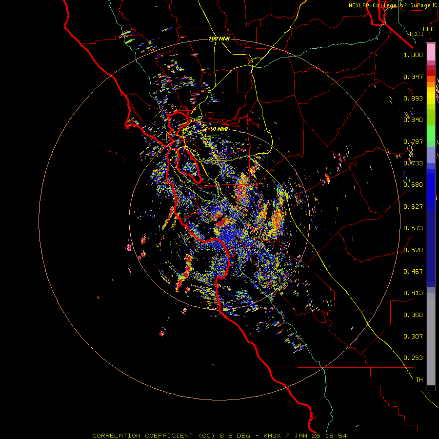This screenshot has width=439, height=439.
Task: Click the CORRELATION COEFFICIENT caption at bottom
Action: [x=219, y=436]
